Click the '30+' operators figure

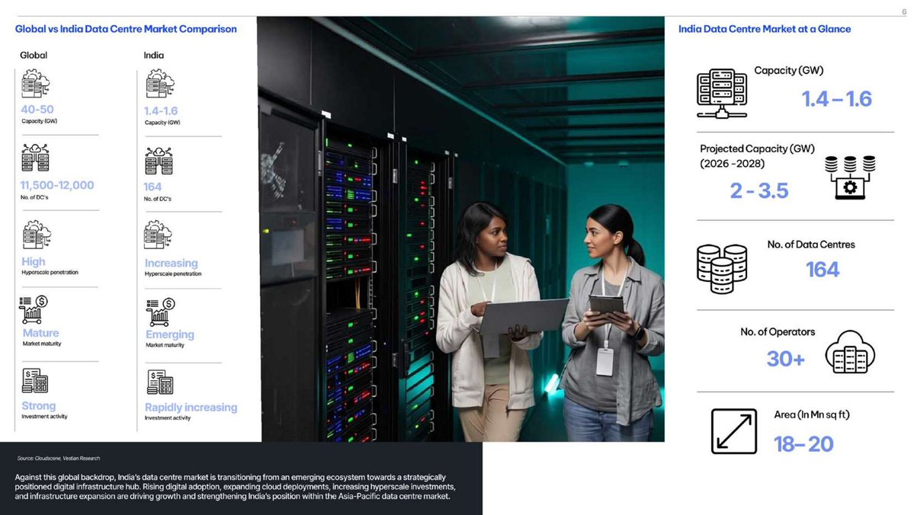click(786, 359)
